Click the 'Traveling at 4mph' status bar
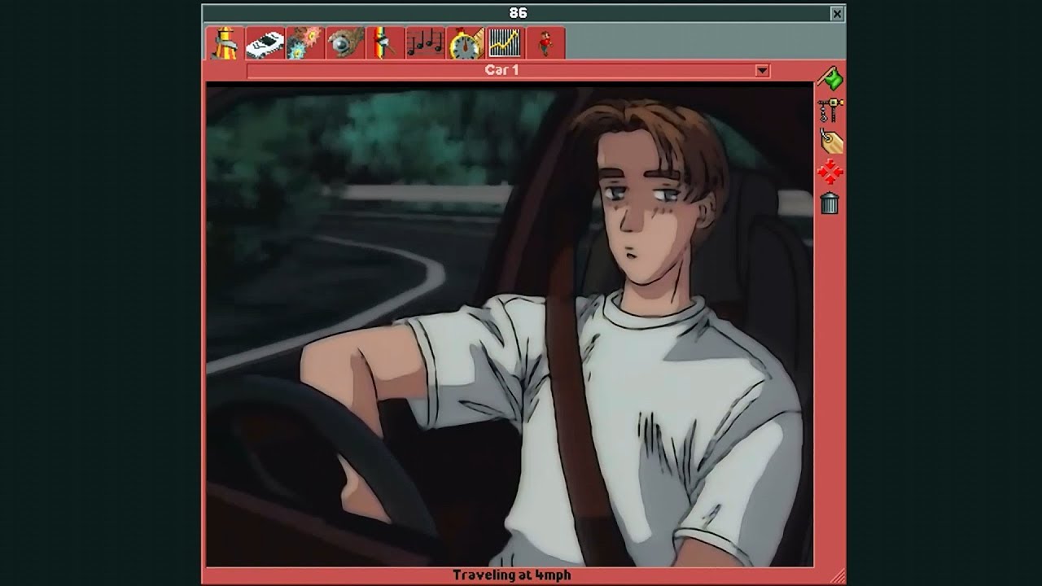 pyautogui.click(x=511, y=575)
